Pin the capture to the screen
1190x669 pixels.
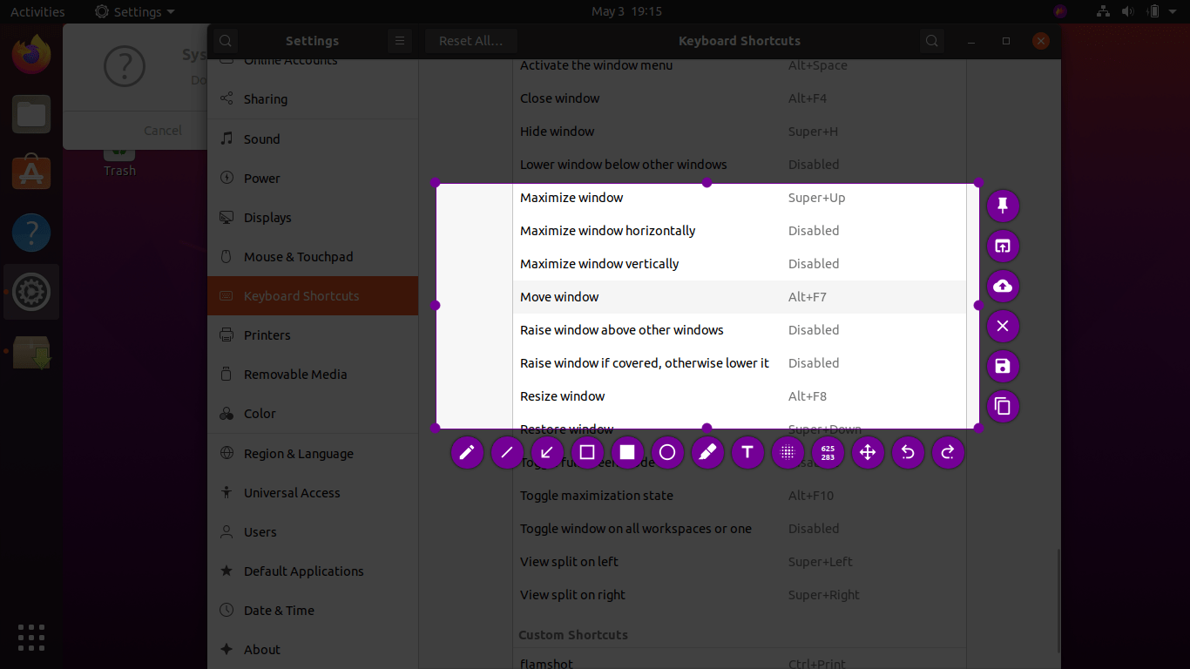[x=1002, y=206]
